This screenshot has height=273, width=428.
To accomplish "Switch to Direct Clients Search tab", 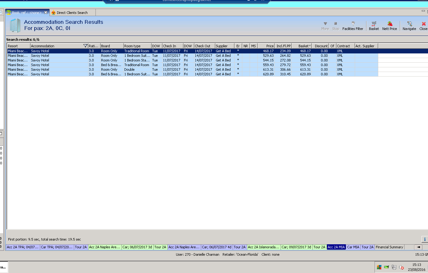I will click(x=72, y=13).
